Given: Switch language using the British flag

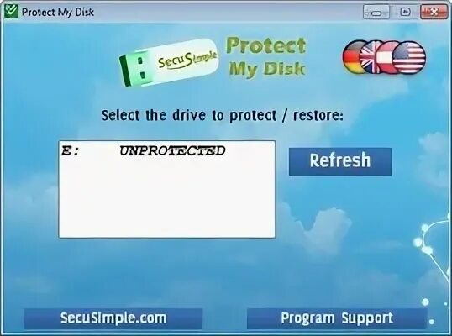Looking at the screenshot, I should (x=370, y=57).
